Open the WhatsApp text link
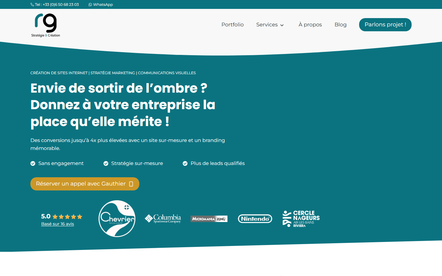The width and height of the screenshot is (442, 276). click(103, 5)
